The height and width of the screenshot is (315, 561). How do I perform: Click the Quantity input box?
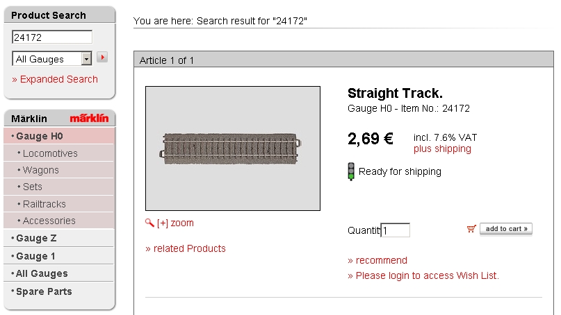click(x=396, y=230)
